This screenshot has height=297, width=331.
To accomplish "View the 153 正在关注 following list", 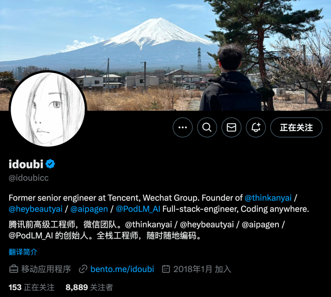I will point(32,287).
